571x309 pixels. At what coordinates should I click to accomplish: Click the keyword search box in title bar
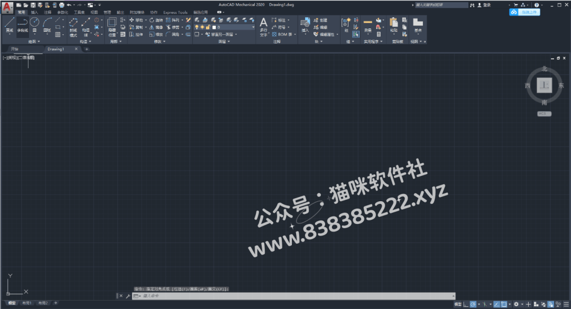tap(441, 5)
